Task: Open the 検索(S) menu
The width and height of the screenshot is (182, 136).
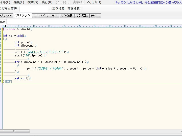Action: (x=33, y=2)
